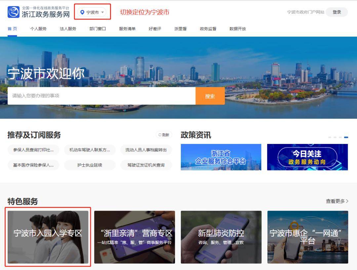Open 今日关注 政务服务动向 banner
This screenshot has width=357, height=270.
pyautogui.click(x=308, y=157)
